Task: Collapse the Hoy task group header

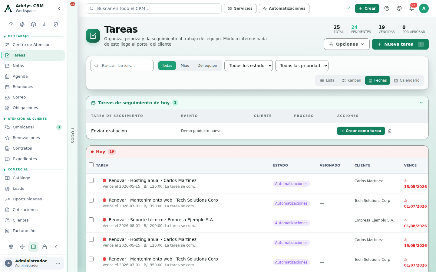Action: 257,152
